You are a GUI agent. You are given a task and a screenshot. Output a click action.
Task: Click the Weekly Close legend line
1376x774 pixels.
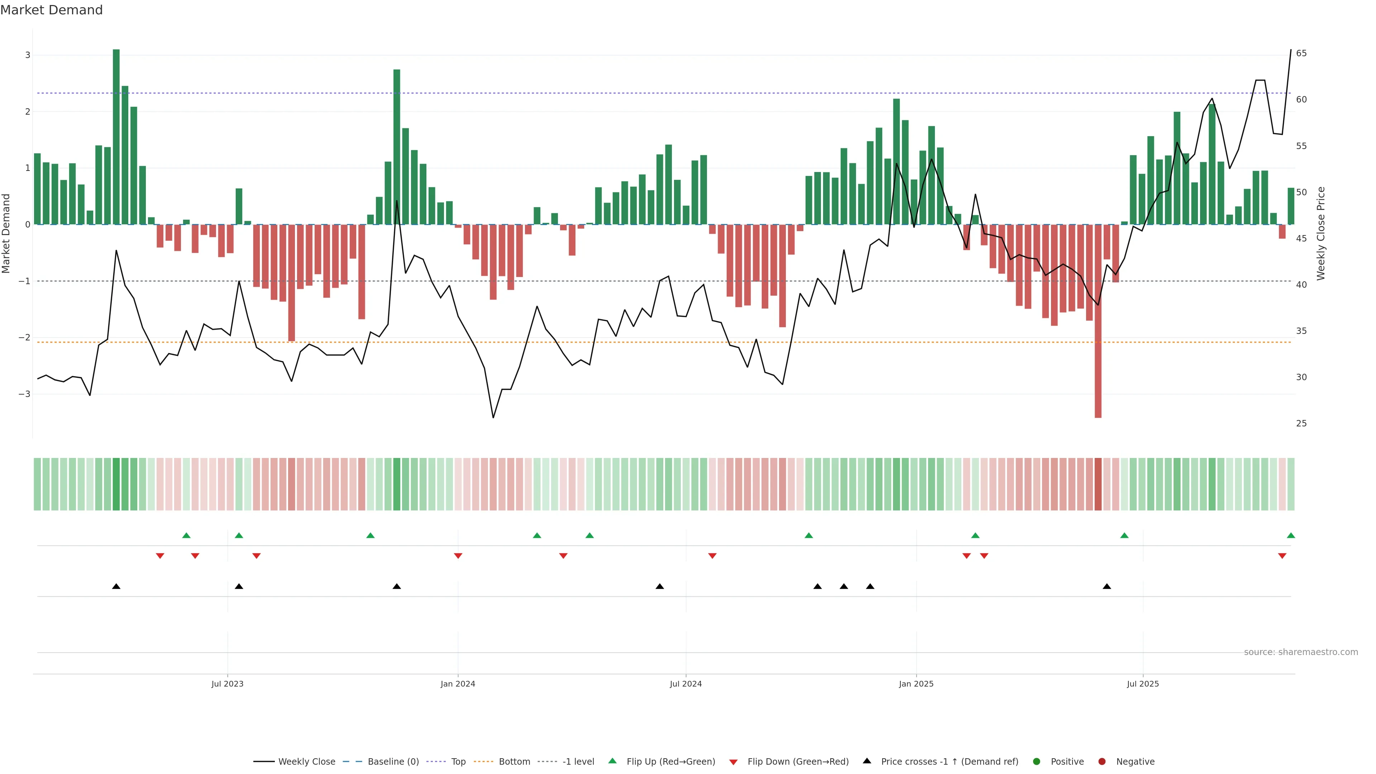point(264,761)
